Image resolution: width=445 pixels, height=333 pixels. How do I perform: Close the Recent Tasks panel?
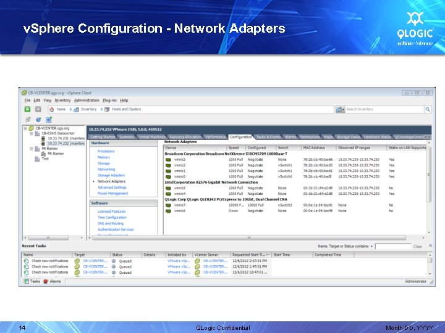430,246
